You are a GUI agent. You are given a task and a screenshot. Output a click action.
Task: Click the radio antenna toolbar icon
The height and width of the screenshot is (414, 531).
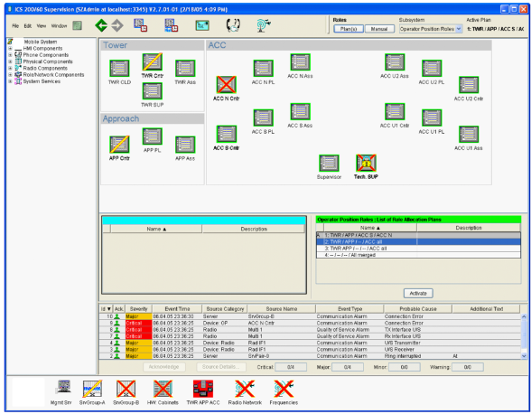tap(263, 25)
